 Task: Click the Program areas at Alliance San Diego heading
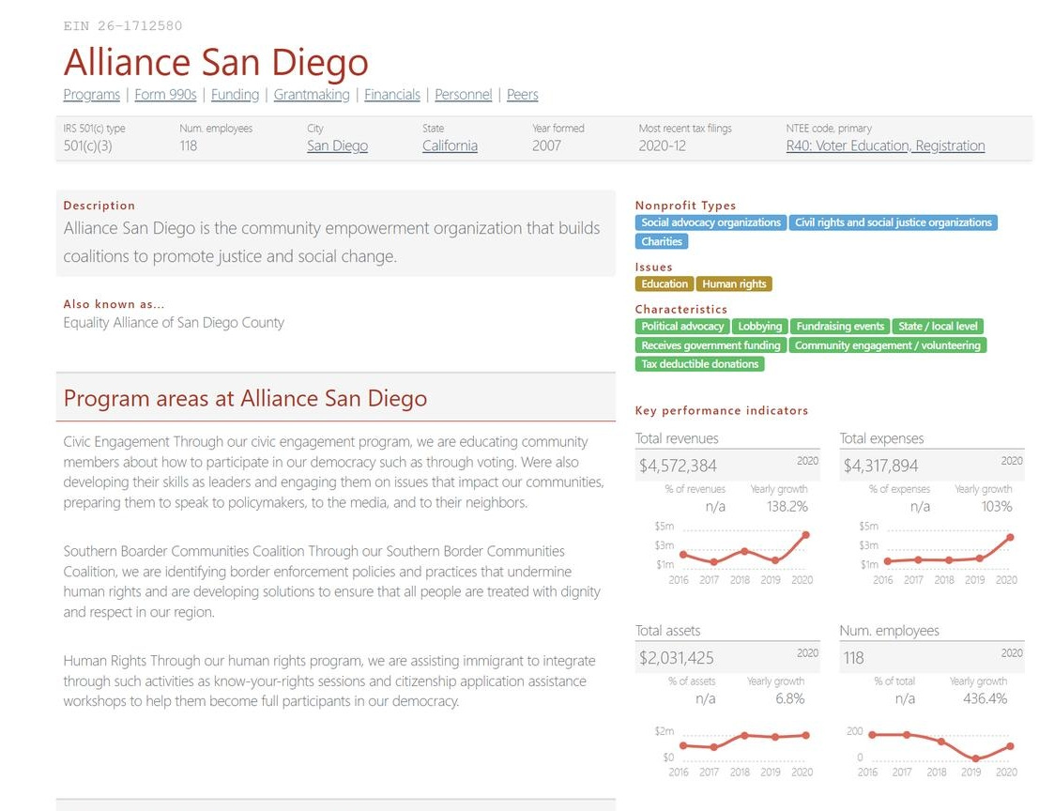[245, 398]
